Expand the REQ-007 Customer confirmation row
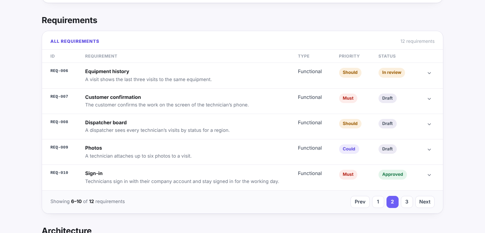Image resolution: width=485 pixels, height=233 pixels. (429, 99)
